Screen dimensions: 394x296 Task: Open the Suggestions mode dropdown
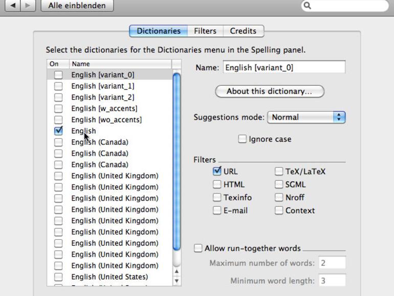click(307, 117)
